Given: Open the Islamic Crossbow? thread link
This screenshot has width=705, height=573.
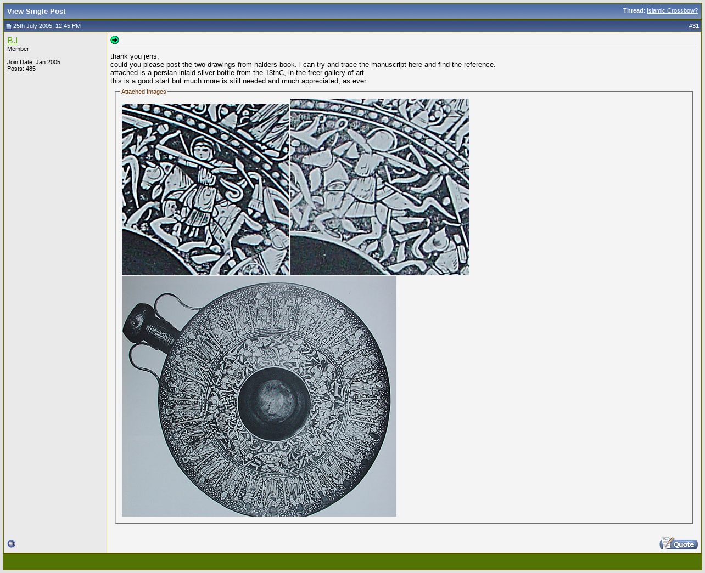Looking at the screenshot, I should (672, 10).
